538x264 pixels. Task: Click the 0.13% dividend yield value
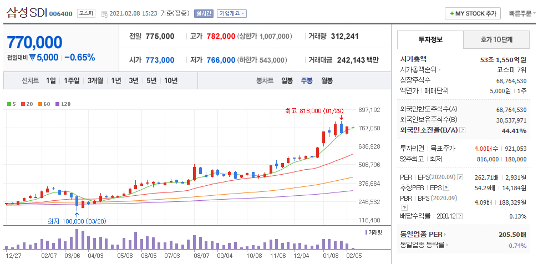coord(518,216)
